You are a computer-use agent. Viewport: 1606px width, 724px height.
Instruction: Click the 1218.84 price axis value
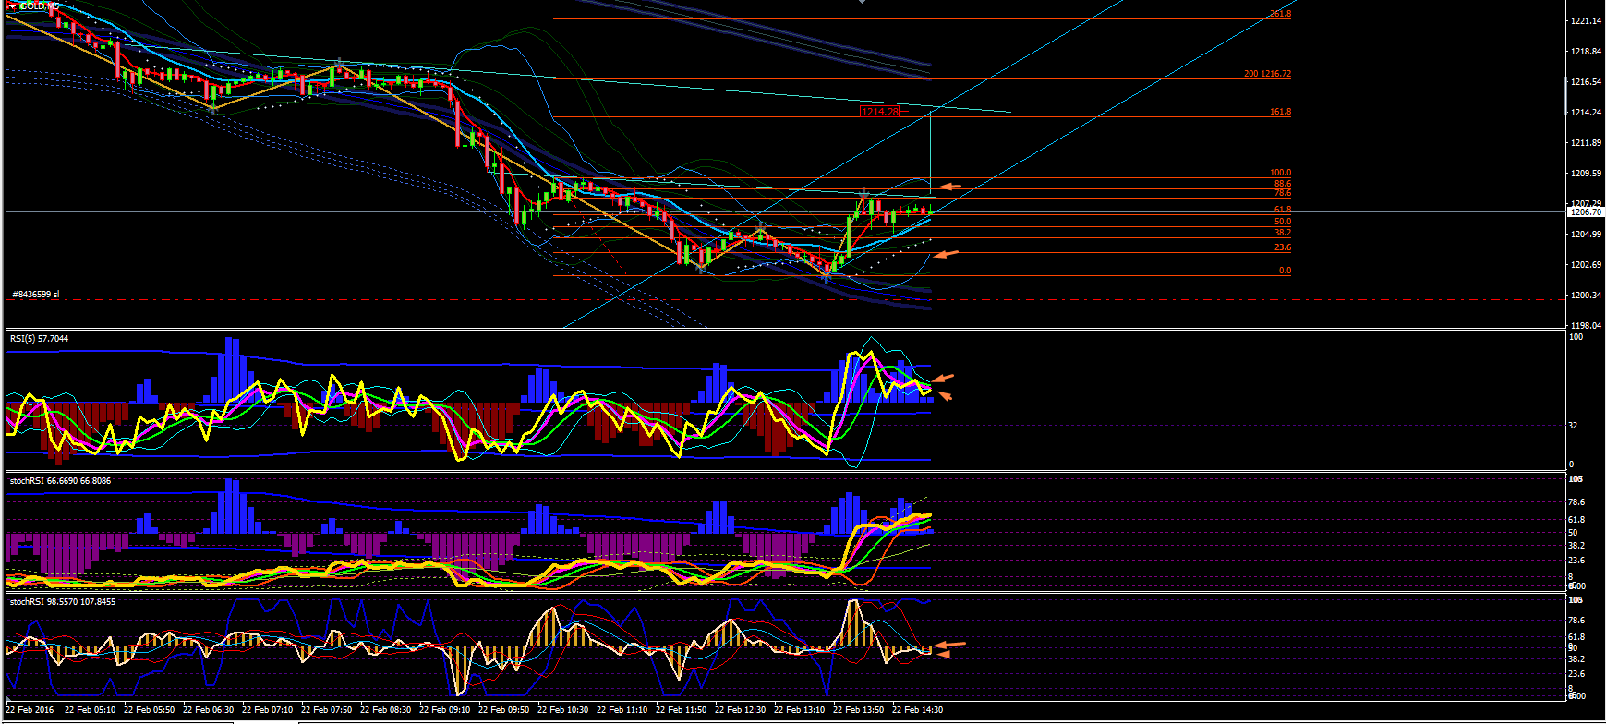point(1586,52)
